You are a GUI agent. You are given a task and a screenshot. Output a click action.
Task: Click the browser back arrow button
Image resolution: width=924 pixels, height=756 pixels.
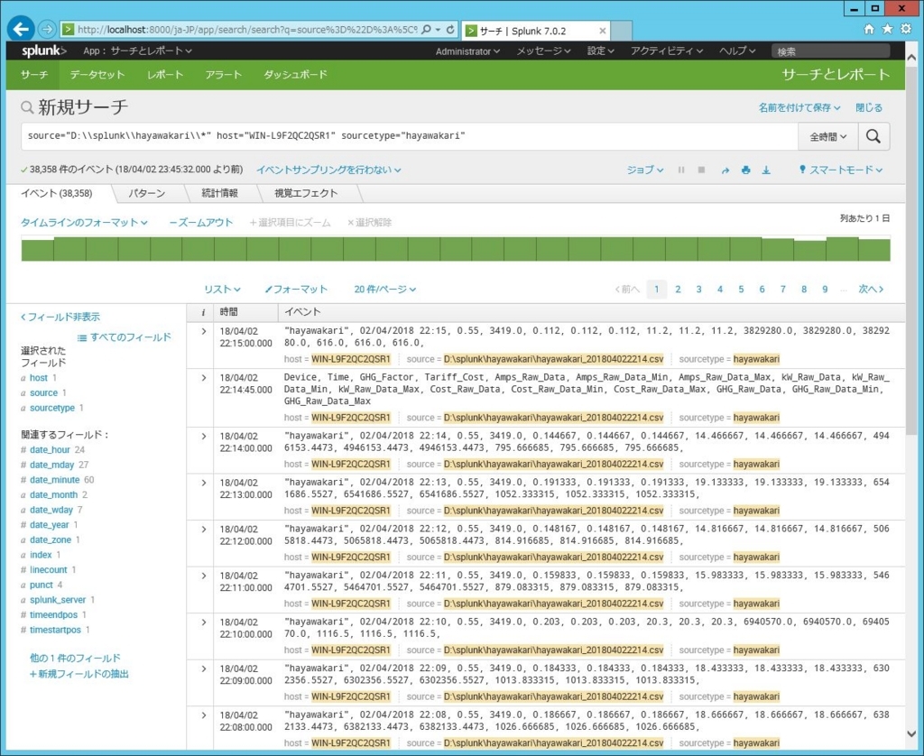pos(22,28)
